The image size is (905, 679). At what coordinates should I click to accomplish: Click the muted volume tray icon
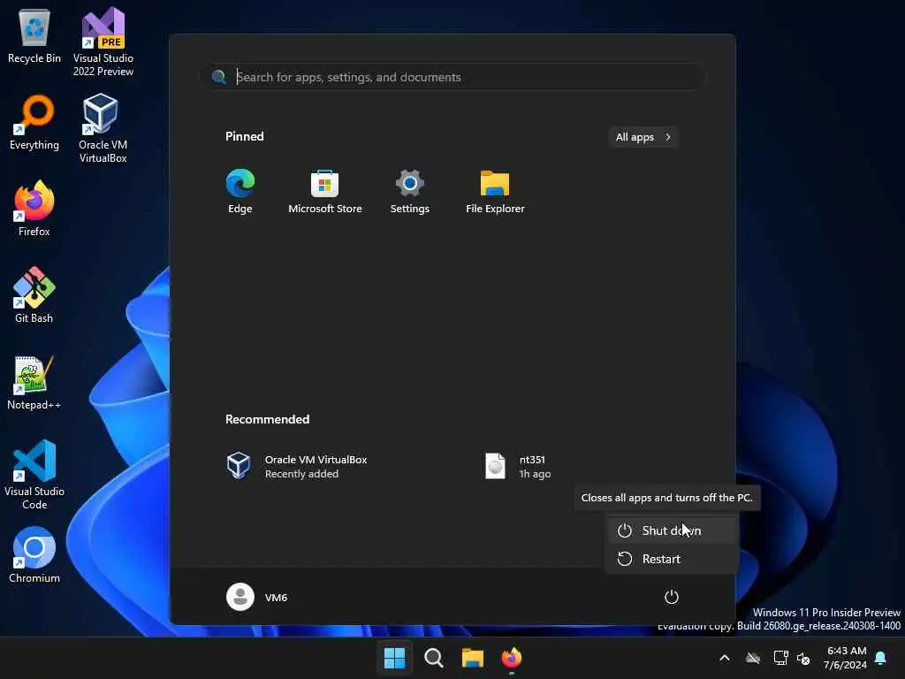pyautogui.click(x=803, y=658)
